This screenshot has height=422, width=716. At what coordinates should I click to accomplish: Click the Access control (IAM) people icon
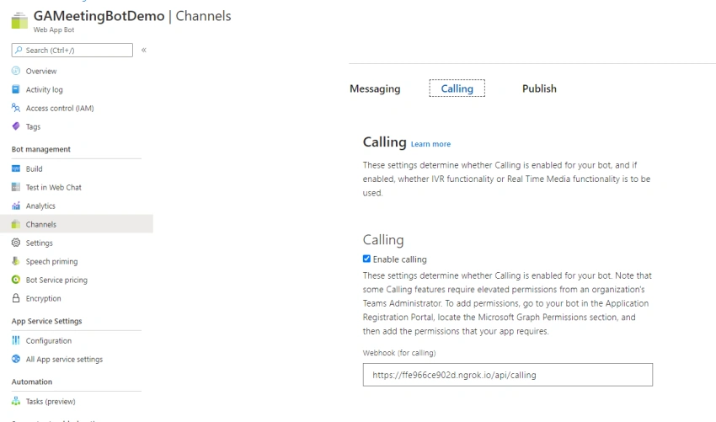(16, 108)
